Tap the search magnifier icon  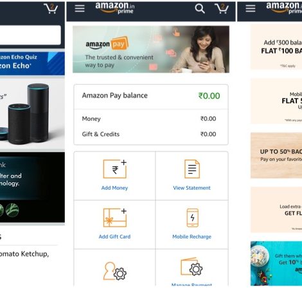click(200, 9)
